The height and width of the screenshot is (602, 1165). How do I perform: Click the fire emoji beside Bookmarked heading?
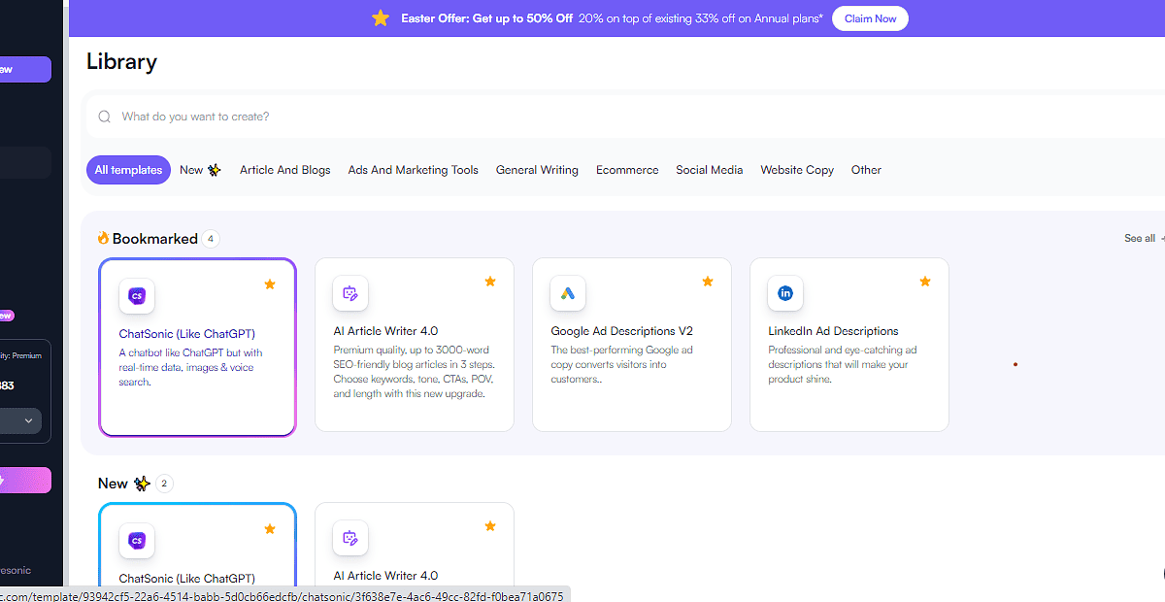(x=101, y=238)
